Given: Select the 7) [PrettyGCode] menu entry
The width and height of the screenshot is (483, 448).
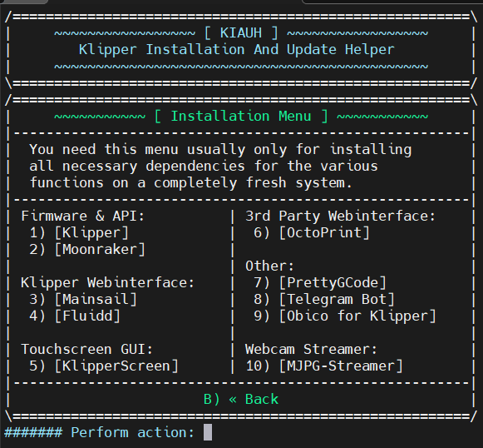Looking at the screenshot, I should pyautogui.click(x=320, y=283).
